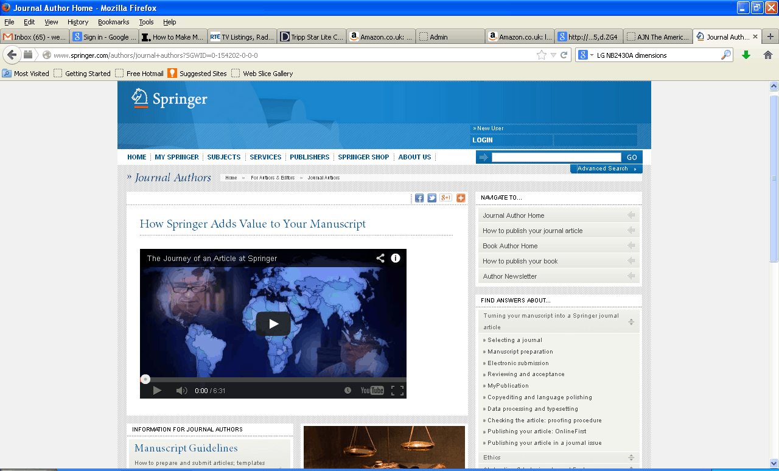Click SUBJECTS in site navigation
Screen dimensions: 779x471
224,157
